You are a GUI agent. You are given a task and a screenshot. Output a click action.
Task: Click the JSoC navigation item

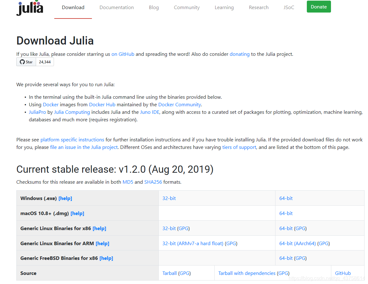point(289,7)
